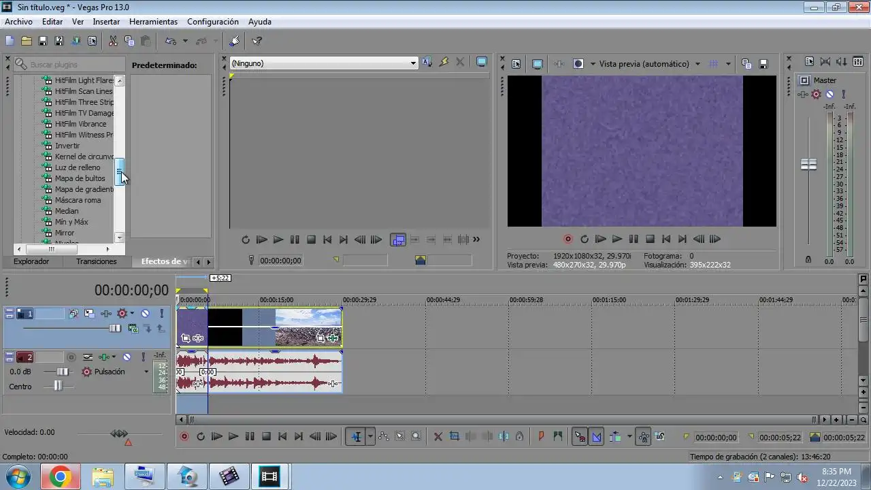Switch to the Explorador tab
871x490 pixels.
point(31,261)
